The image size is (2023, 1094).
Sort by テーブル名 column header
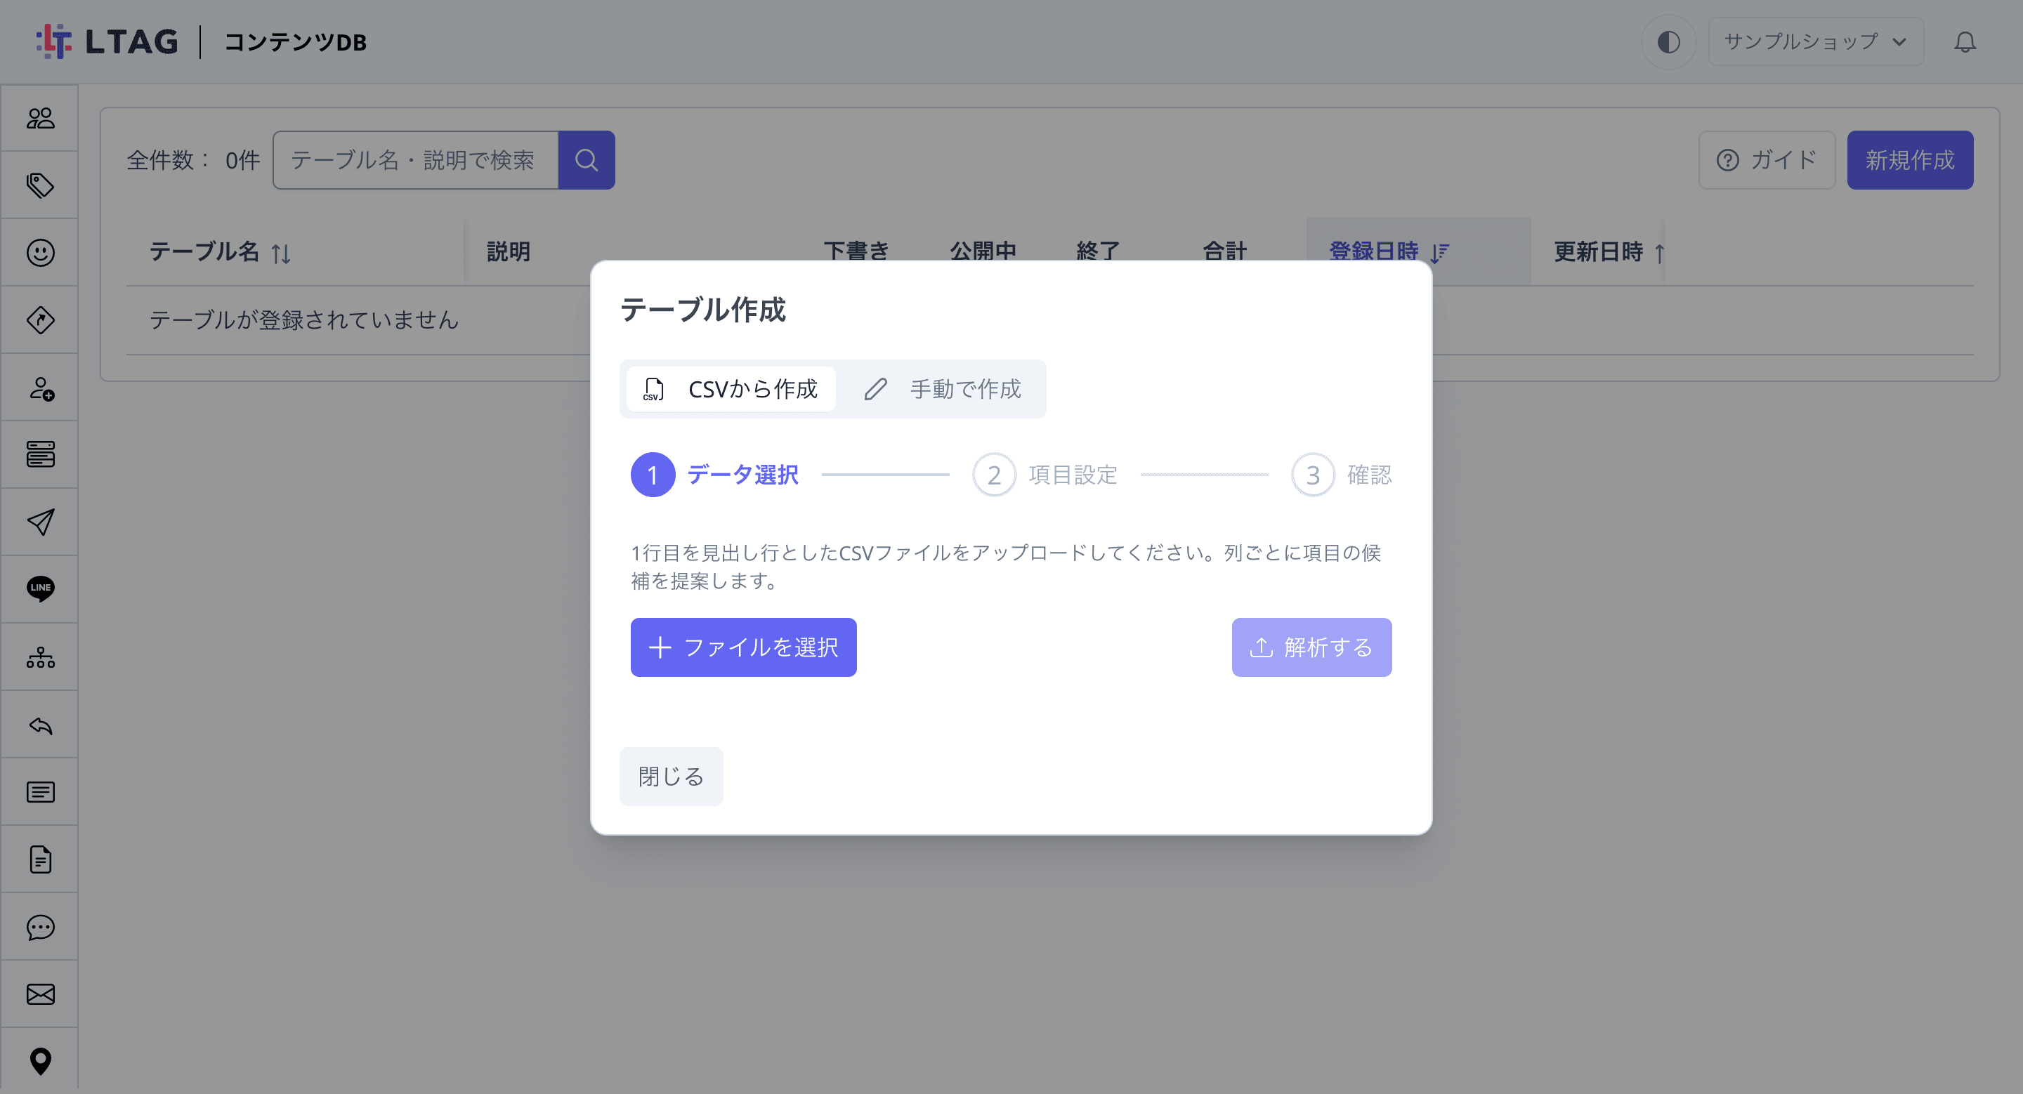click(x=220, y=252)
